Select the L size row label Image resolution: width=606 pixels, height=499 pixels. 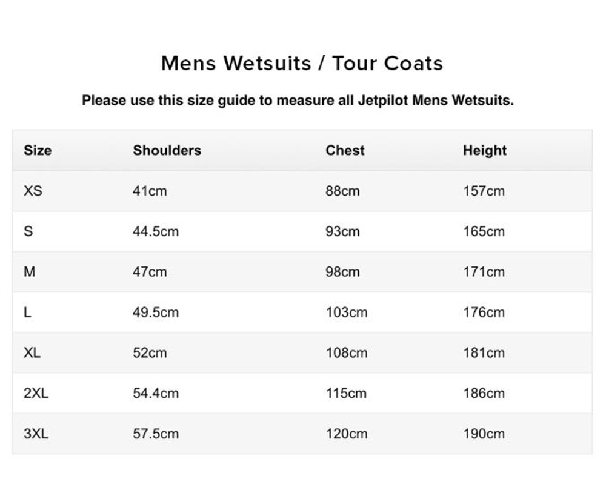coord(27,312)
